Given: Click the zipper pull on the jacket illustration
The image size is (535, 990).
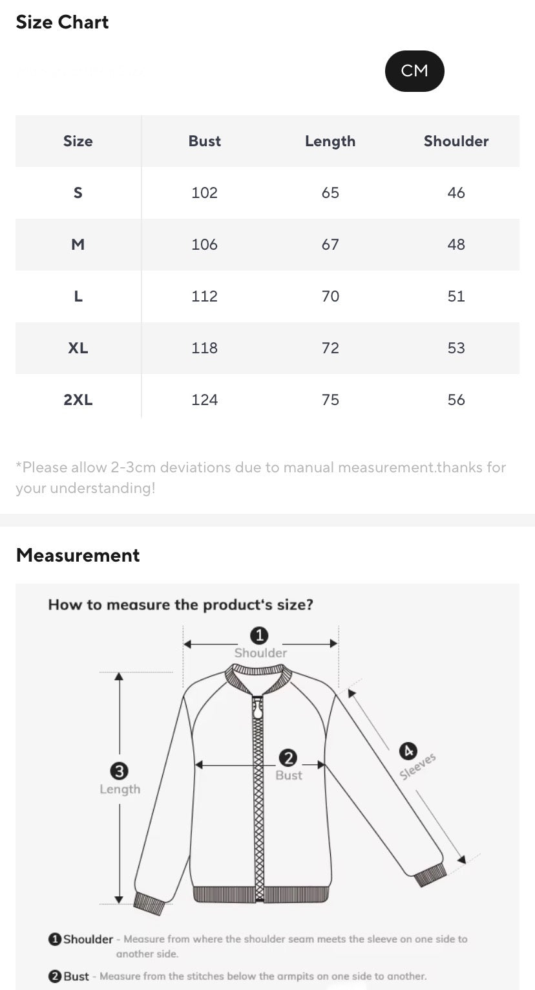Looking at the screenshot, I should click(x=258, y=710).
